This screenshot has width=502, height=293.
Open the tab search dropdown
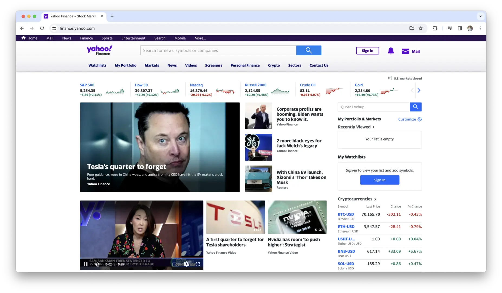[x=481, y=16]
